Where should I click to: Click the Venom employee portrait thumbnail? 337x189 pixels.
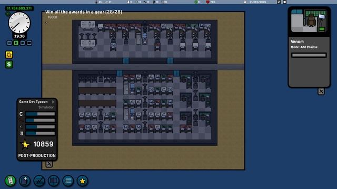click(309, 21)
